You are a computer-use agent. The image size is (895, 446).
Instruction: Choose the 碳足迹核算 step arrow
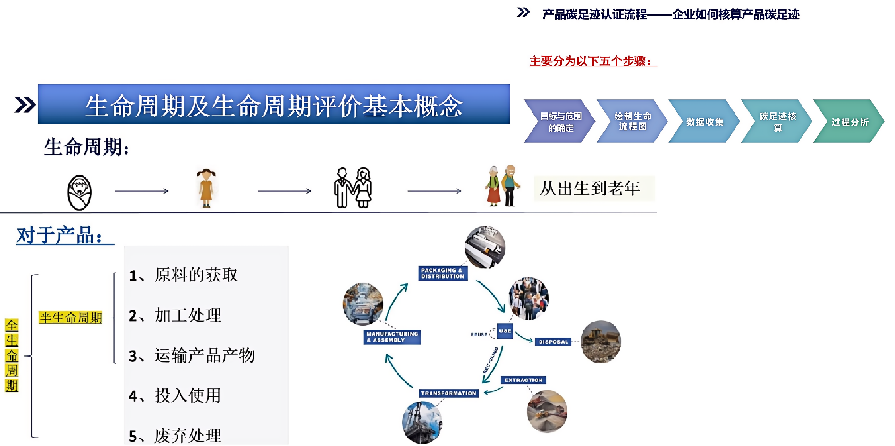point(777,122)
